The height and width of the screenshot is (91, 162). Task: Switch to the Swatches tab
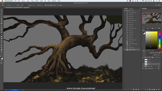pyautogui.click(x=148, y=30)
